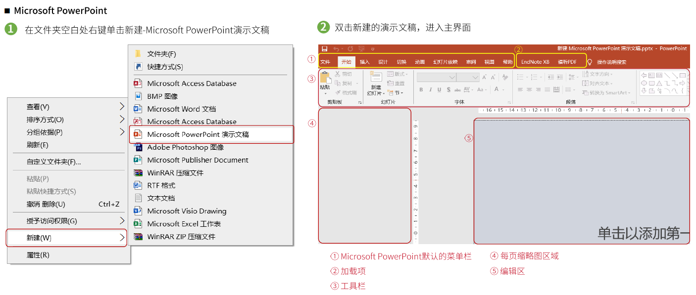Click the decrease font size icon
The width and height of the screenshot is (696, 295).
(493, 78)
